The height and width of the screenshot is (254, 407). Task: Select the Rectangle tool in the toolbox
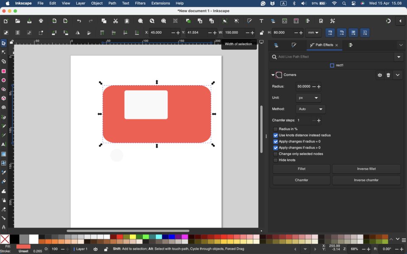click(x=4, y=71)
